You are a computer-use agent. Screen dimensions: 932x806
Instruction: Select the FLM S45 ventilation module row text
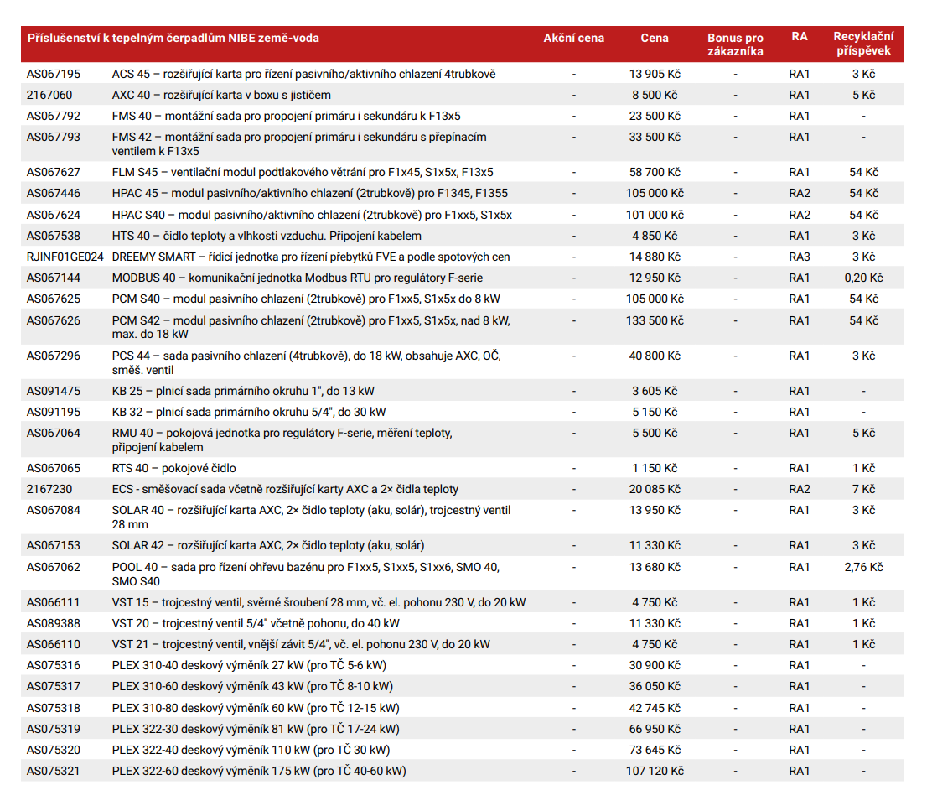(303, 172)
